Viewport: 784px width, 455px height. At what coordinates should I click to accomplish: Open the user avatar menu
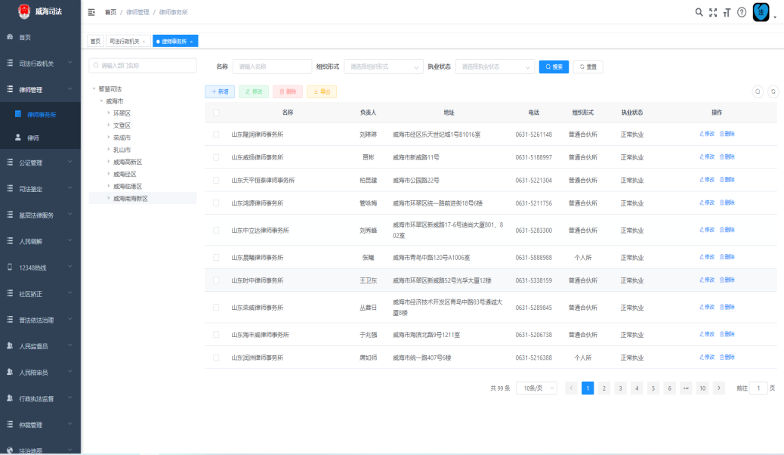761,12
